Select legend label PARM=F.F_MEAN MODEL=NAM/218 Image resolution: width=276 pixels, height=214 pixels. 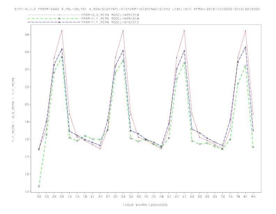click(110, 19)
